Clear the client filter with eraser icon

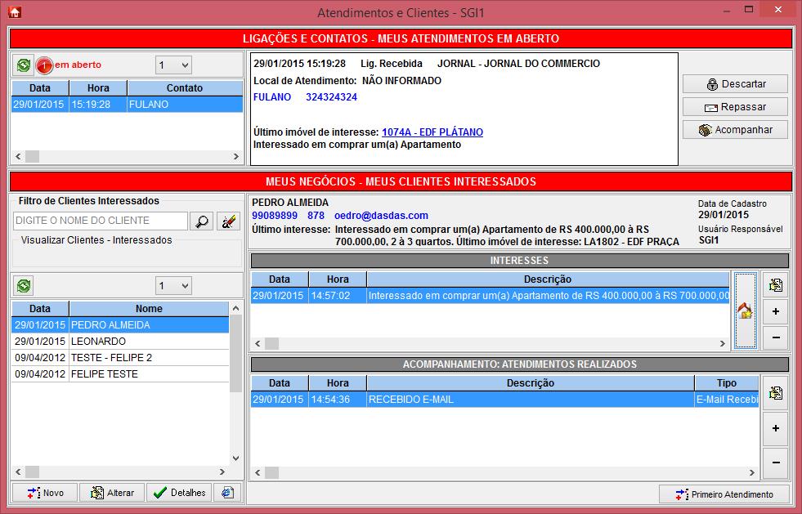(x=229, y=221)
